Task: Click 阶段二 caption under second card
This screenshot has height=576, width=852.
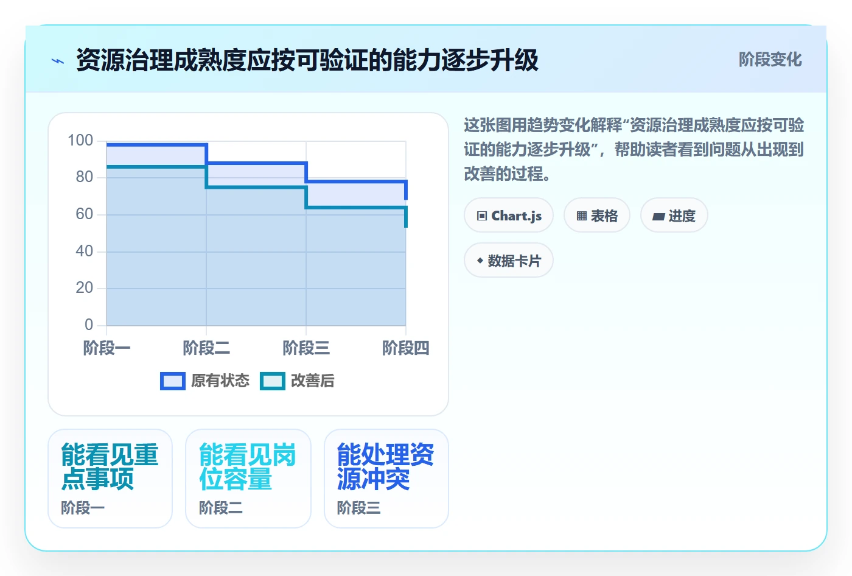Action: pos(221,508)
